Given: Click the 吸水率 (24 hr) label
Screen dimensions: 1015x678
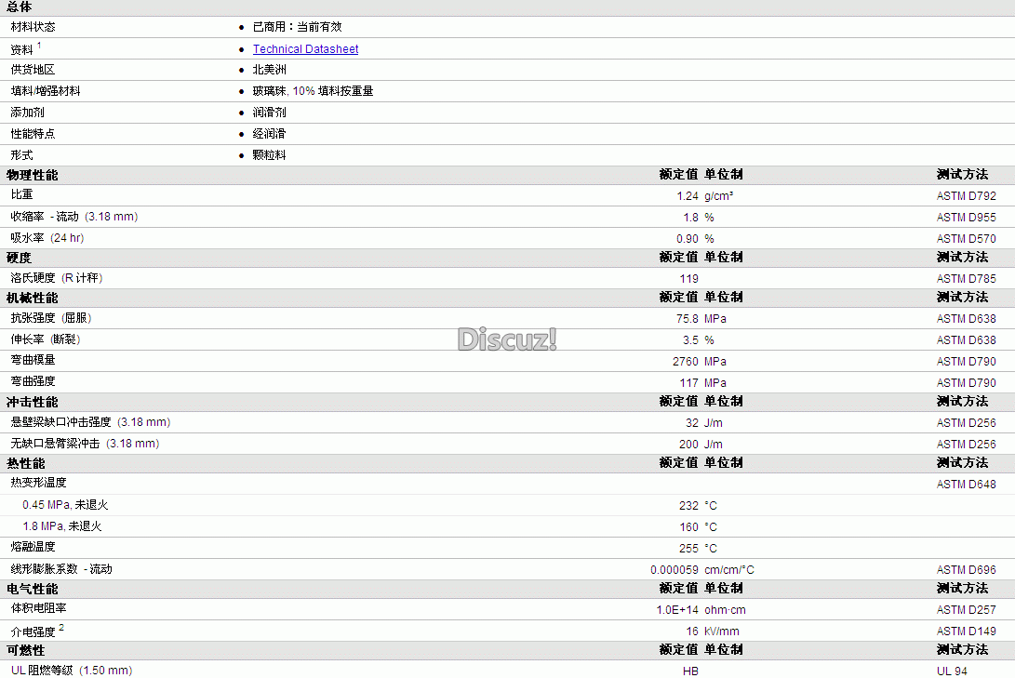Looking at the screenshot, I should [47, 238].
